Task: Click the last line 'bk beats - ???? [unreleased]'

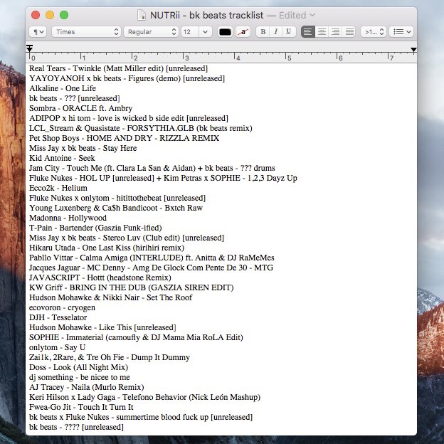Action: click(x=76, y=427)
